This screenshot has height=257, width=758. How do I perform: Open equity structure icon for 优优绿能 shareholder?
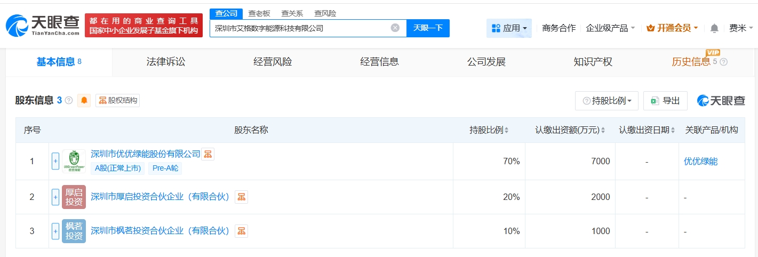click(x=208, y=154)
